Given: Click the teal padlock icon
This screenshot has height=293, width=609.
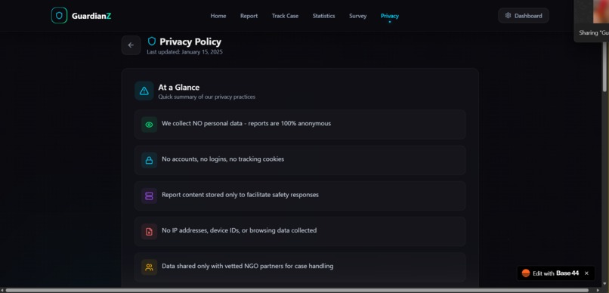Looking at the screenshot, I should point(149,160).
